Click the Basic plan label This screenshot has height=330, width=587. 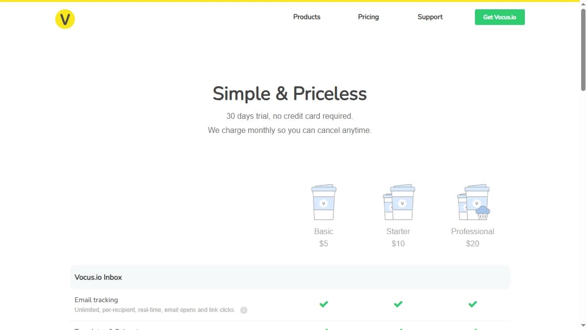[324, 231]
